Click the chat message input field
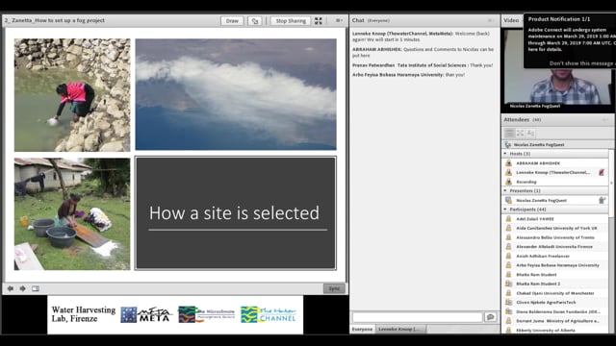 point(417,317)
